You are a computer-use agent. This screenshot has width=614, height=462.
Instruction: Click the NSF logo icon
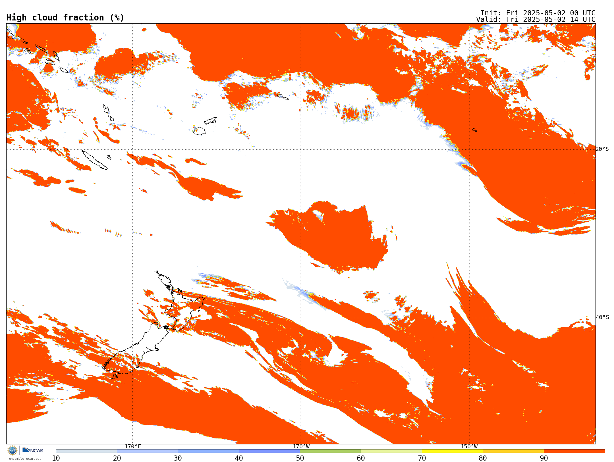(x=13, y=450)
